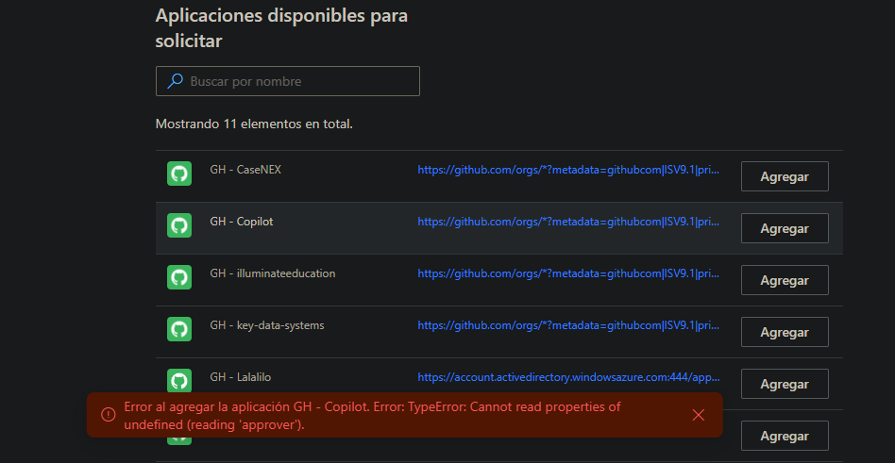Image resolution: width=895 pixels, height=463 pixels.
Task: Select the GH - illuminateeducation name text
Action: click(273, 273)
